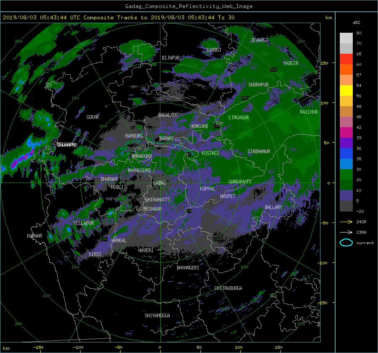Click the 65 dBZ value in legend
This screenshot has width=378, height=353.
click(x=359, y=54)
